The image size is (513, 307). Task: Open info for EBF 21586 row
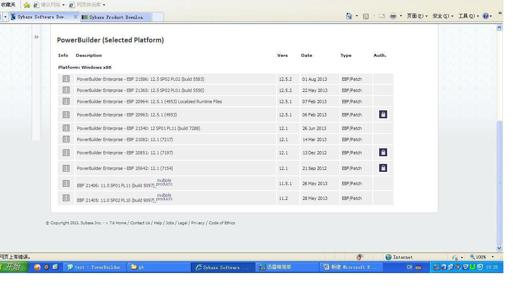[66, 79]
